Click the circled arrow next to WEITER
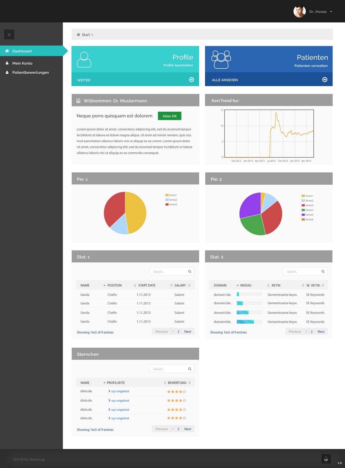Viewport: 345px width, 468px height. coord(191,80)
